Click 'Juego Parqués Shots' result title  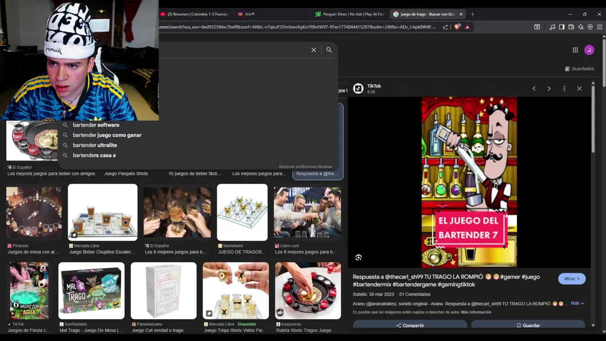click(126, 174)
